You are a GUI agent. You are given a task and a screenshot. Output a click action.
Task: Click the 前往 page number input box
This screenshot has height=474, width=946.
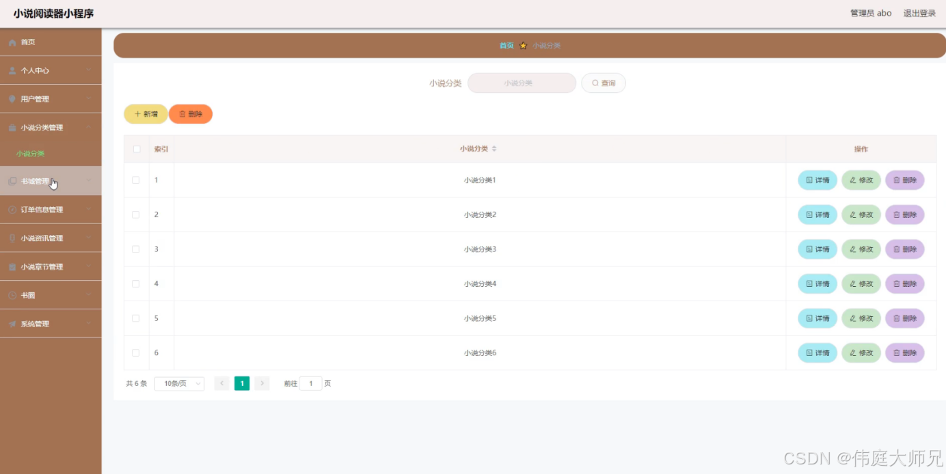point(310,384)
